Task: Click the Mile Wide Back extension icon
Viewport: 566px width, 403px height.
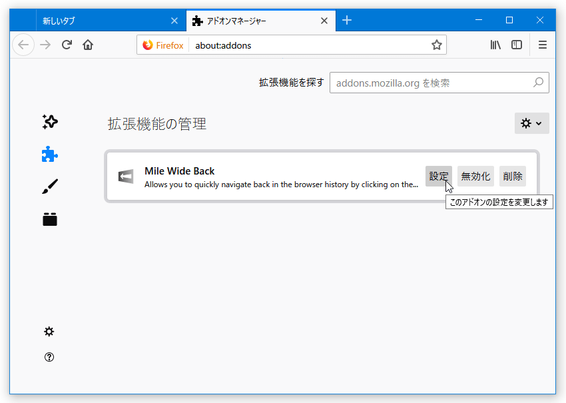Action: 126,177
